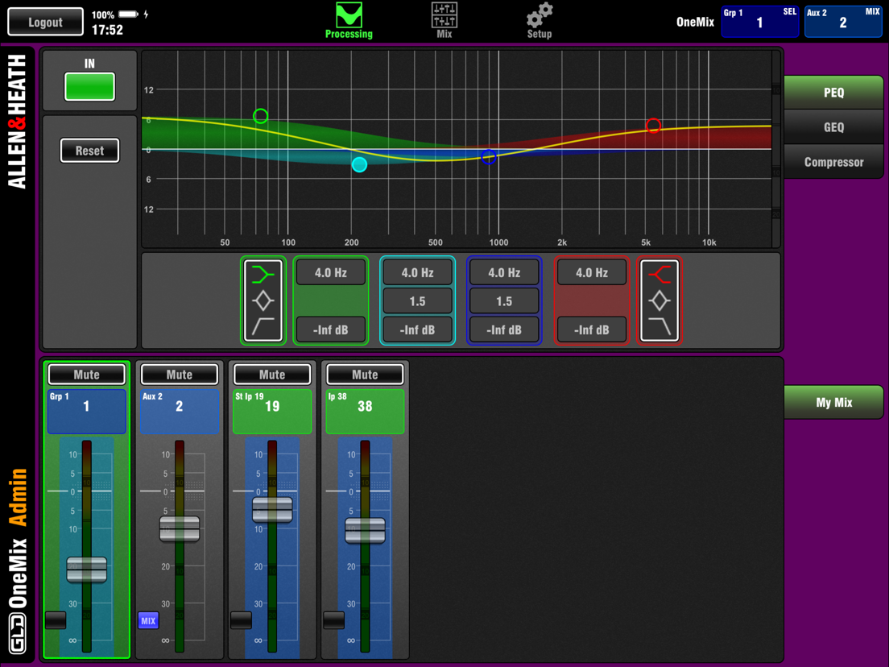This screenshot has height=667, width=889.
Task: Select low band high-pass filter icon
Action: click(263, 327)
